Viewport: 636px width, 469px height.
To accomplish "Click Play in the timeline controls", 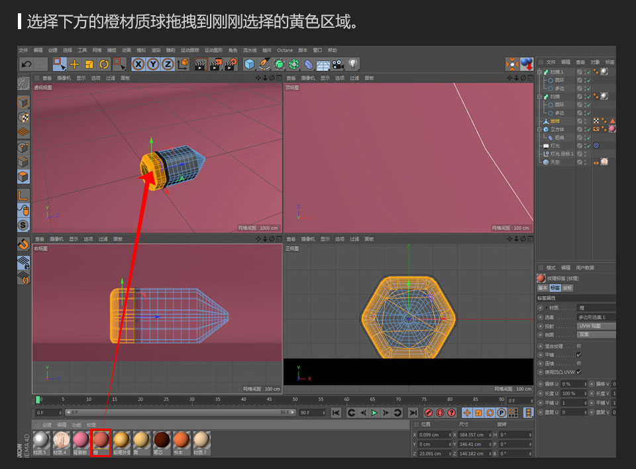I will 373,413.
